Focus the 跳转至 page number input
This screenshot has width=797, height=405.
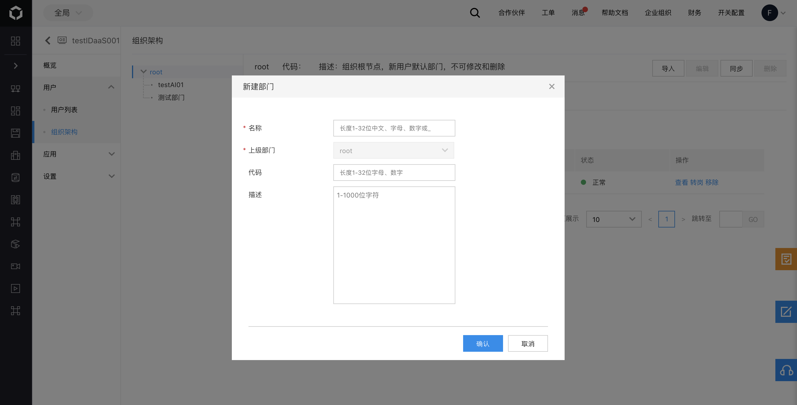[x=730, y=219]
